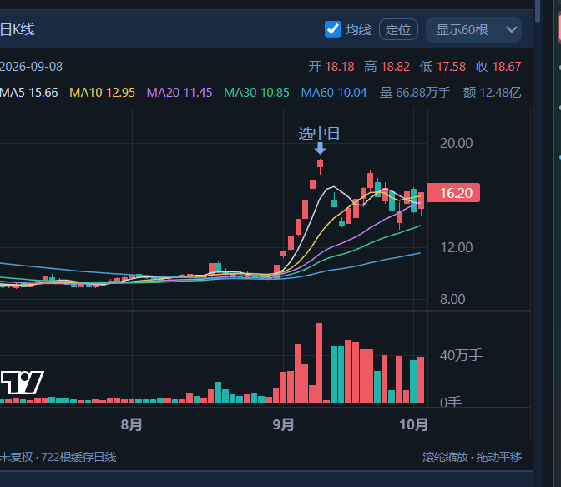561x487 pixels.
Task: Click the 12.00 price axis label
Action: pyautogui.click(x=456, y=248)
